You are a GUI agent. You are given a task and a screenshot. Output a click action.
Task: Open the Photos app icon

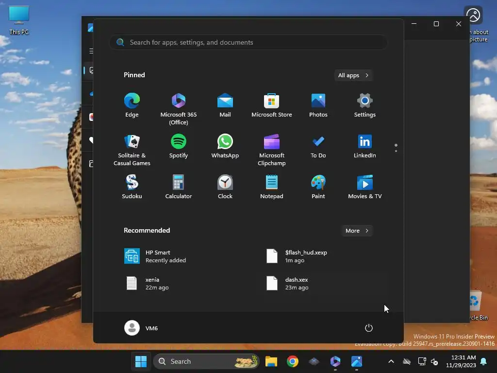coord(318,105)
